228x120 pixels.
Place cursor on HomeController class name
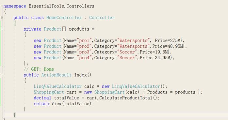(x=64, y=18)
